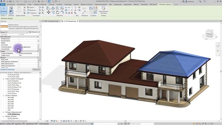Image resolution: width=222 pixels, height=125 pixels.
Task: Select the Trim/Extend tool icon
Action: point(62,12)
